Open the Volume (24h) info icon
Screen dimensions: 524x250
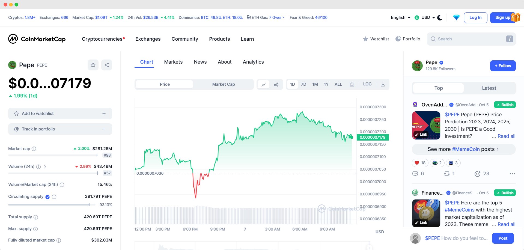point(38,166)
